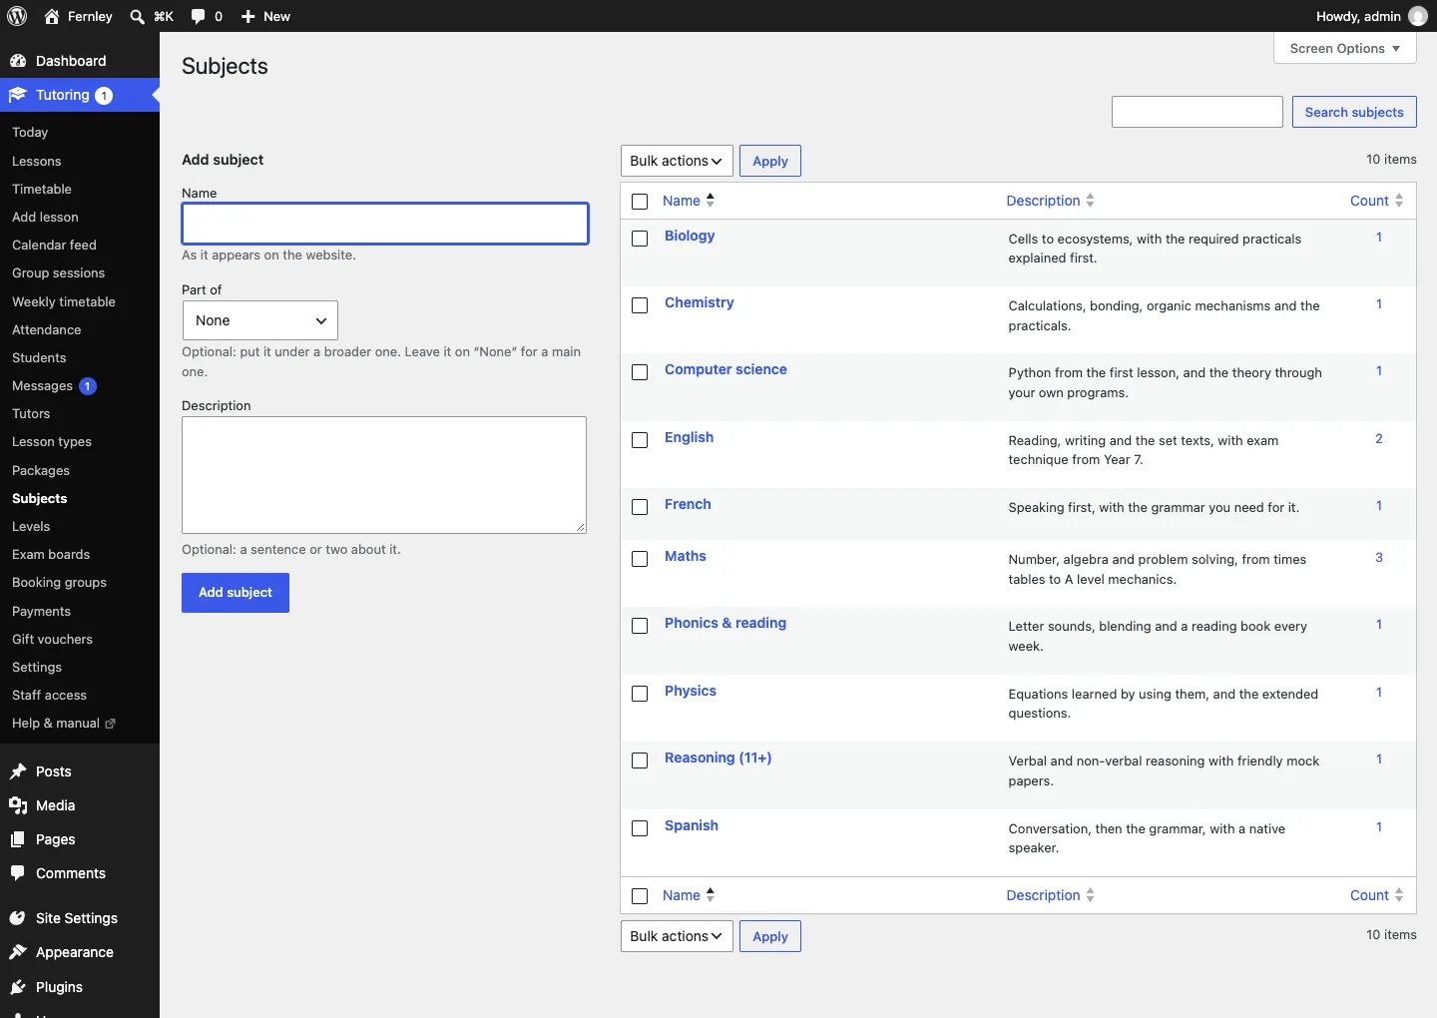Click the Media library icon

(18, 805)
